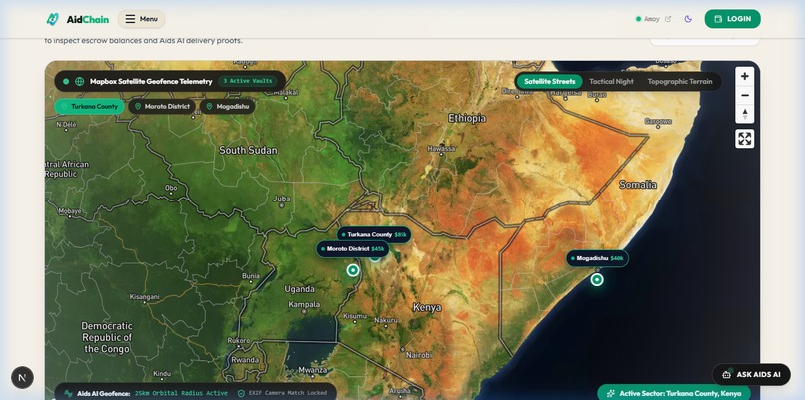Click the Mogadishu $40k map label

click(597, 258)
